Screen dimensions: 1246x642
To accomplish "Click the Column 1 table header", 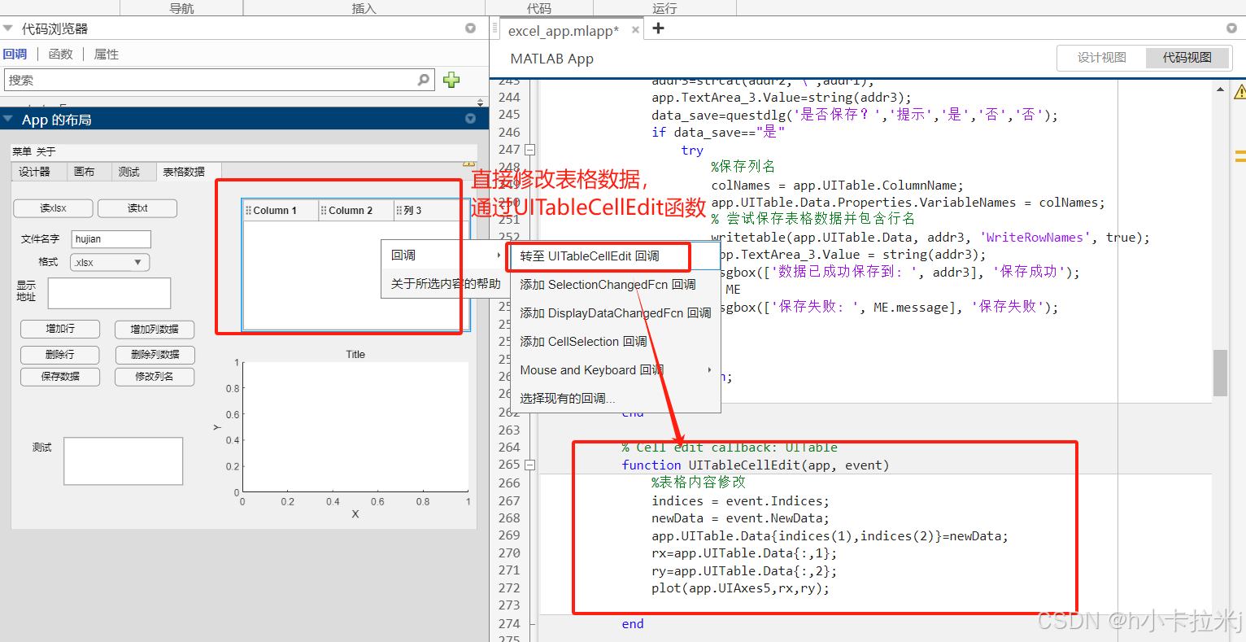I will point(281,210).
